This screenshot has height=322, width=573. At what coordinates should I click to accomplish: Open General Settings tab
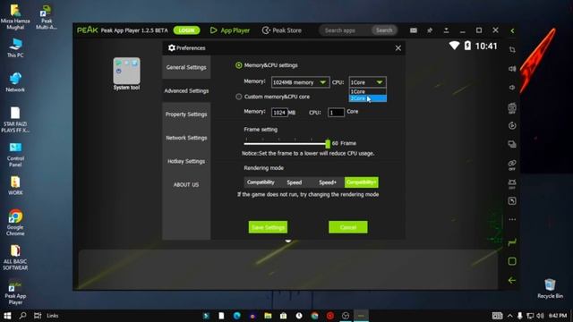click(x=186, y=67)
